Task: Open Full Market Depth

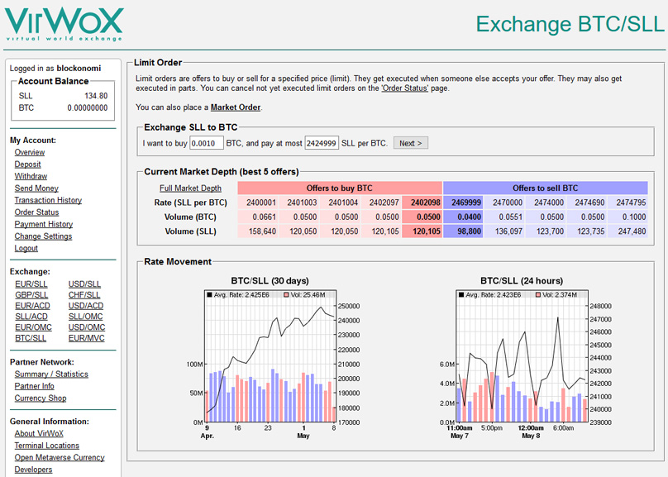Action: (x=190, y=188)
